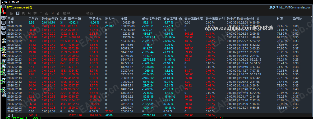Click the -4092.11 floating loss value
Screen dimensions: 313x119
[74, 22]
